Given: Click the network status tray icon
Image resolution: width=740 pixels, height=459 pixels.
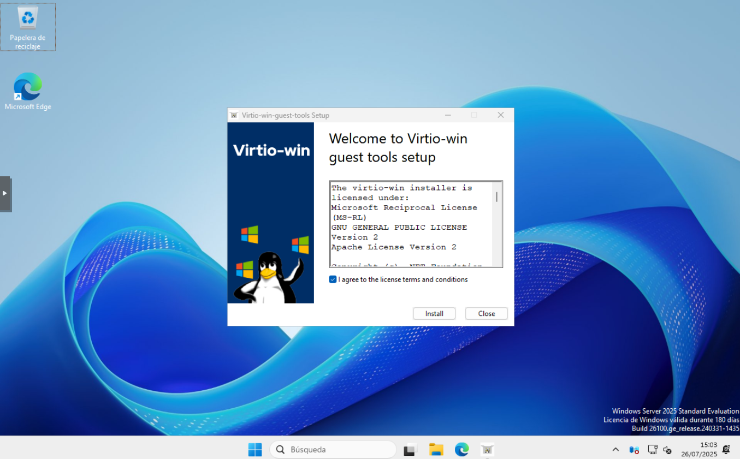Looking at the screenshot, I should 652,450.
